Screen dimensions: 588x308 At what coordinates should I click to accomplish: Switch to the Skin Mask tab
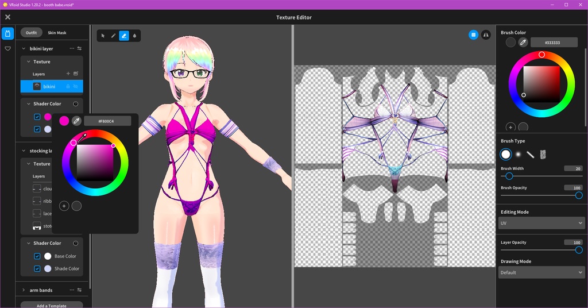(57, 33)
